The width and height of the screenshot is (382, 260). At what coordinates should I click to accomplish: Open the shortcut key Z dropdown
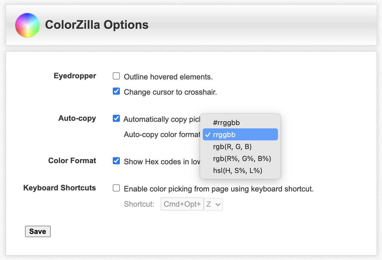(213, 204)
